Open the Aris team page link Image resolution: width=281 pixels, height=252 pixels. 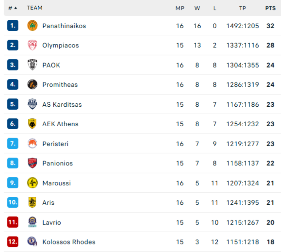pos(48,203)
